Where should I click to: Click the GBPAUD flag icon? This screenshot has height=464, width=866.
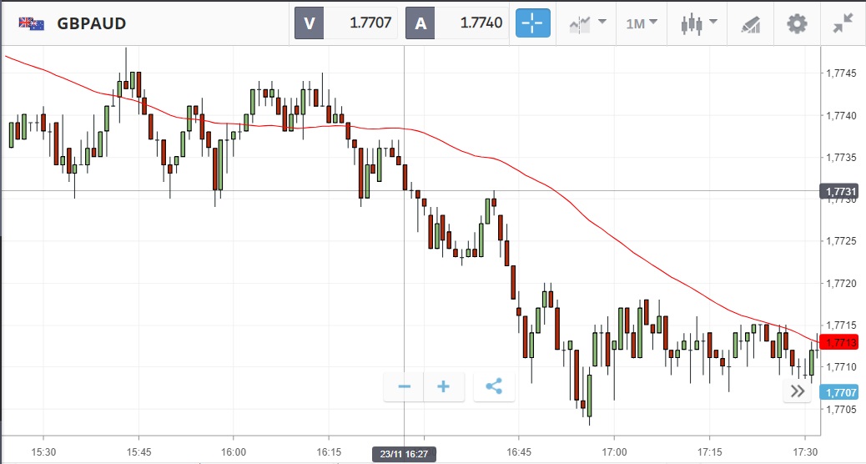32,23
